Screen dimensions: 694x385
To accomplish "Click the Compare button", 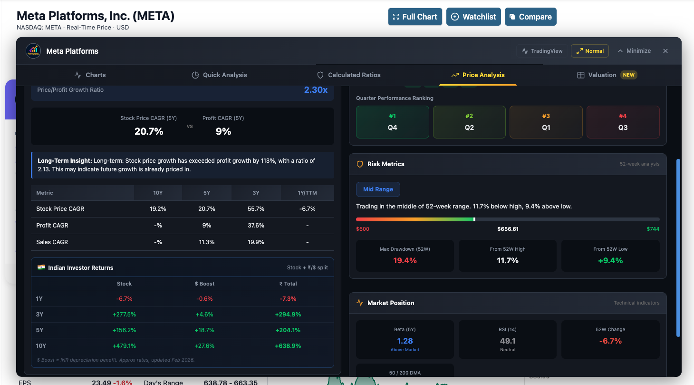I will [530, 16].
